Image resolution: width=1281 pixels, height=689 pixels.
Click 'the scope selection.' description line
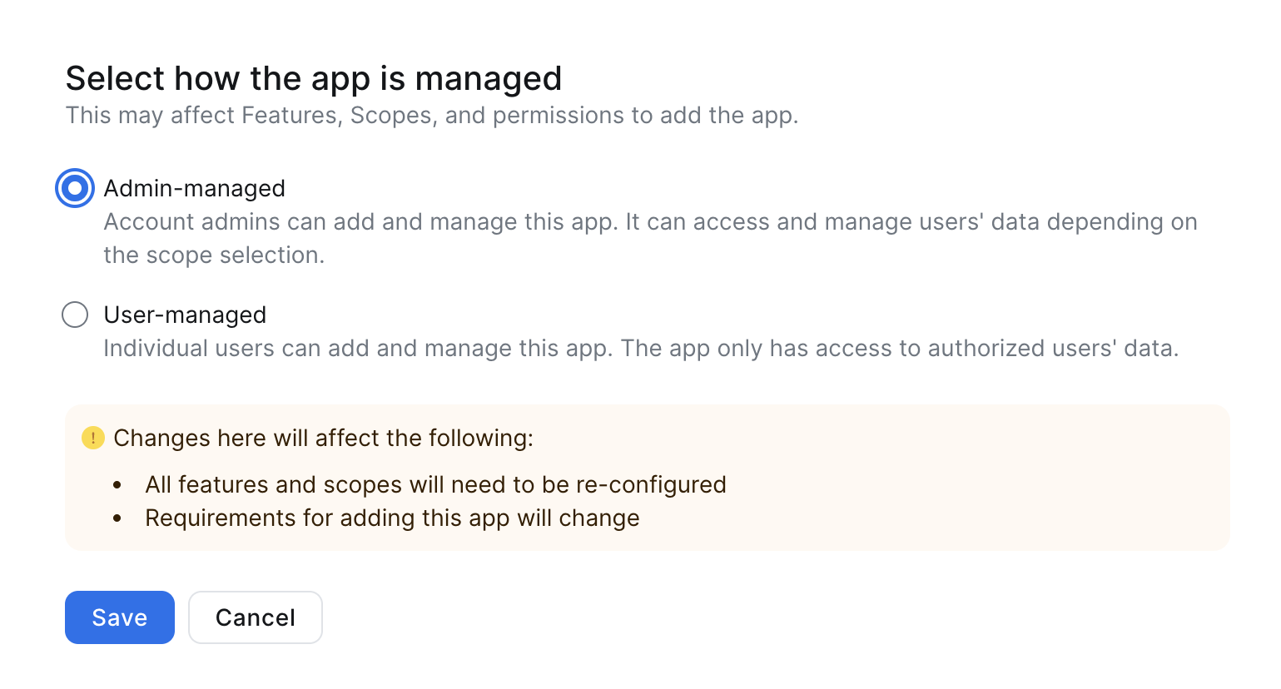pos(214,255)
